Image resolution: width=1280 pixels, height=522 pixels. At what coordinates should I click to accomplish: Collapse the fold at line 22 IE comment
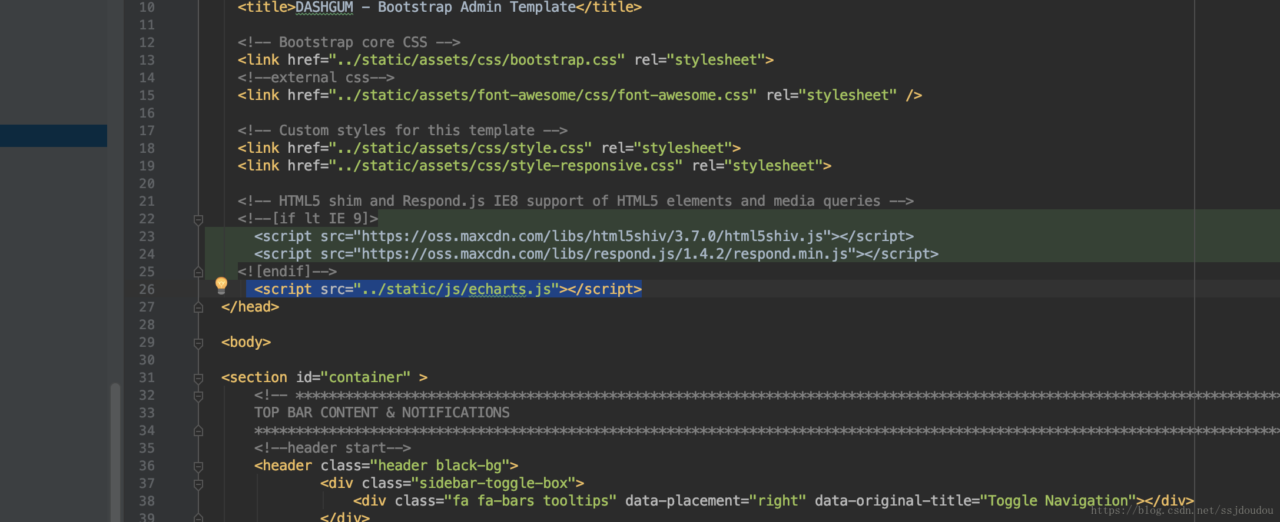tap(198, 220)
